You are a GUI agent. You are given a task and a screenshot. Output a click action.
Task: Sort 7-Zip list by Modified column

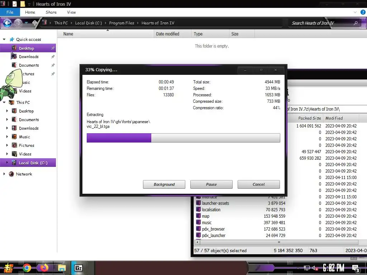tap(341, 118)
